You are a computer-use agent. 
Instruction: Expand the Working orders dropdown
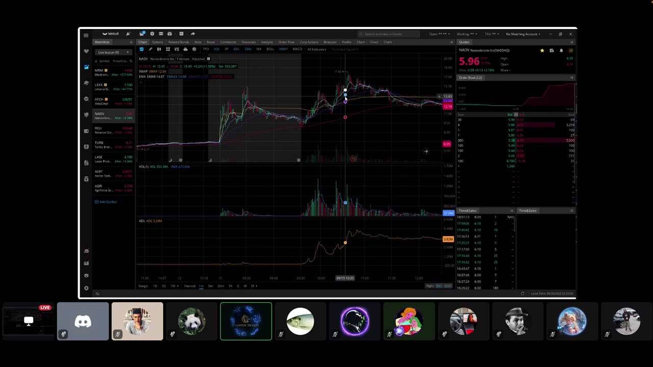pyautogui.click(x=467, y=34)
